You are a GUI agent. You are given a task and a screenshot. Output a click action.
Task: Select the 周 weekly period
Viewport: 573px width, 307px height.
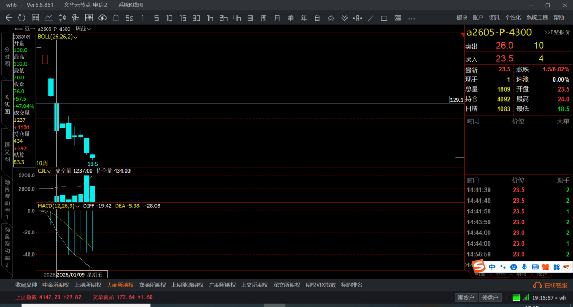(x=264, y=18)
